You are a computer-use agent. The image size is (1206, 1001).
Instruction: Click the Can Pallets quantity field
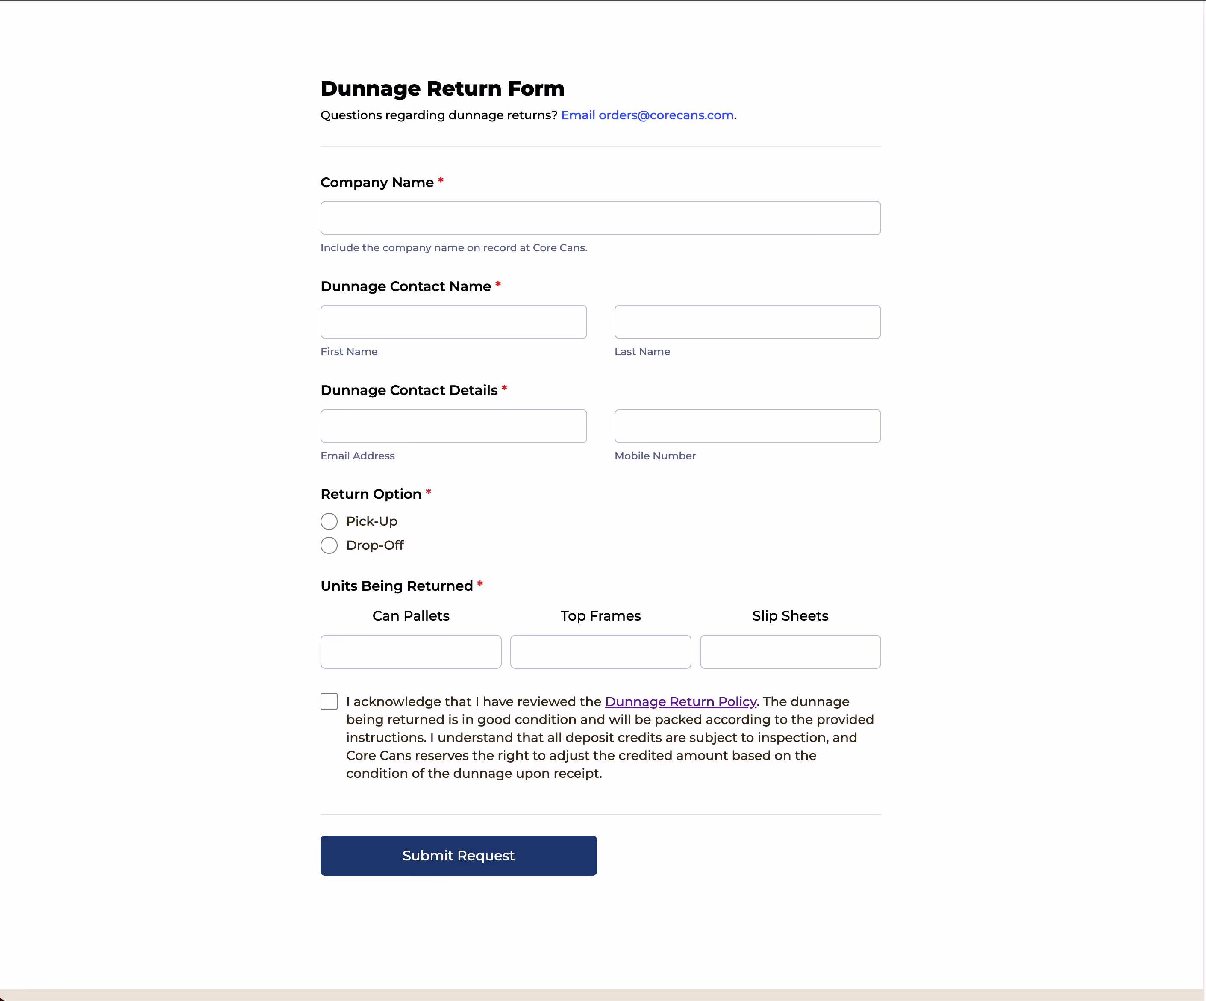(411, 651)
